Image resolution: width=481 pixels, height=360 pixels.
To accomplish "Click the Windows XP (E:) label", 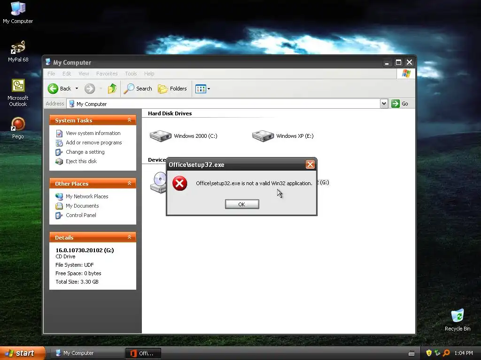I will [x=295, y=136].
